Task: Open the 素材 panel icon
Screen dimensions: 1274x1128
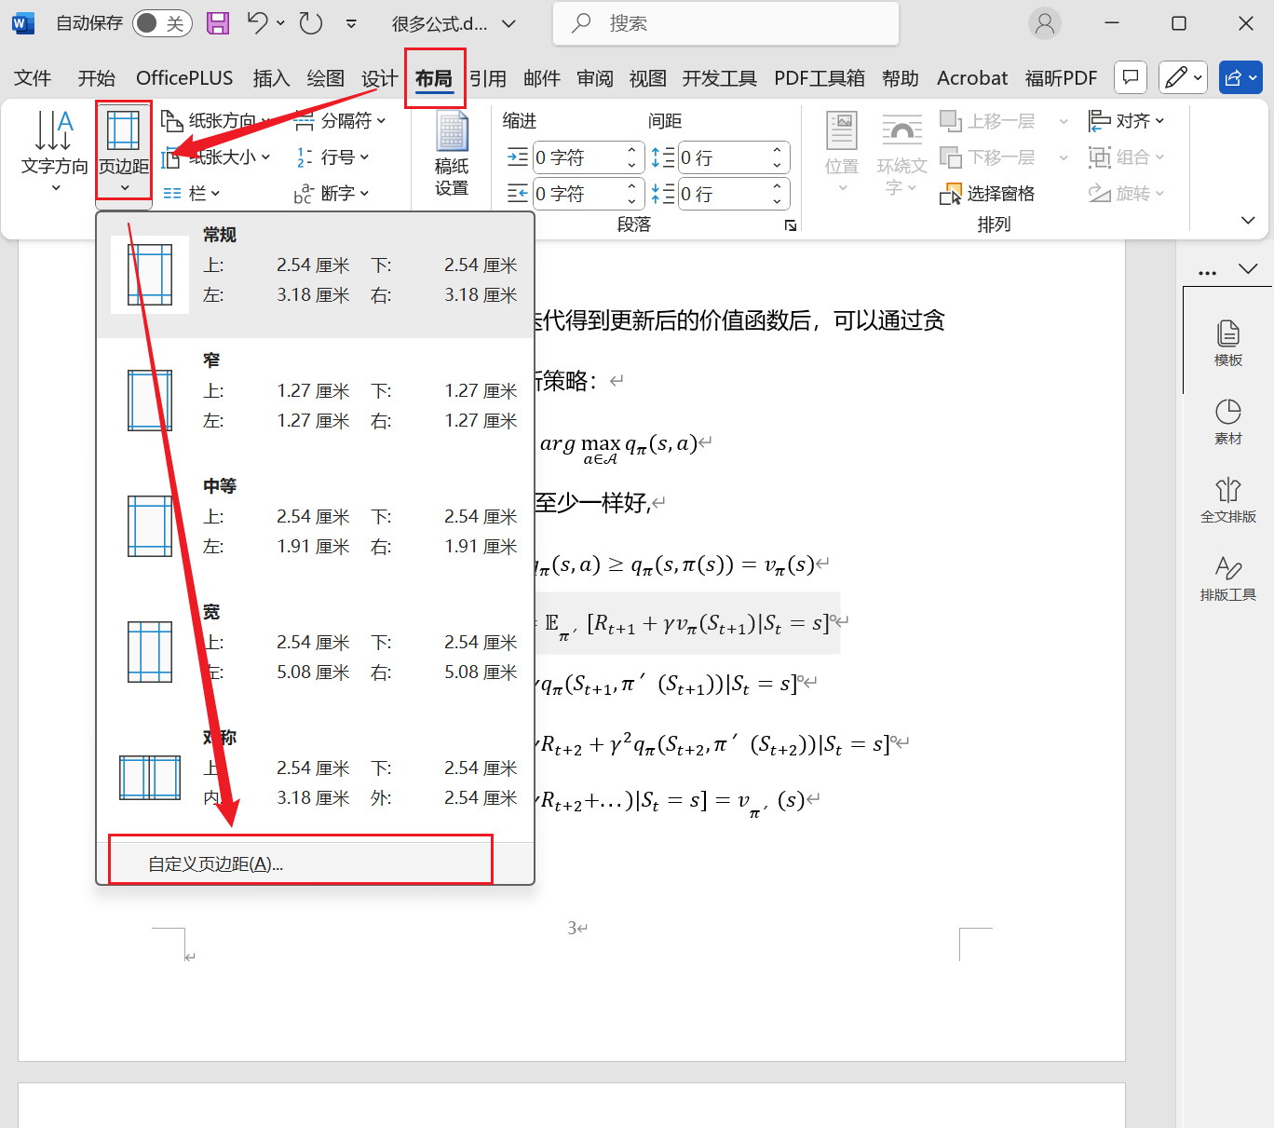Action: tap(1228, 421)
